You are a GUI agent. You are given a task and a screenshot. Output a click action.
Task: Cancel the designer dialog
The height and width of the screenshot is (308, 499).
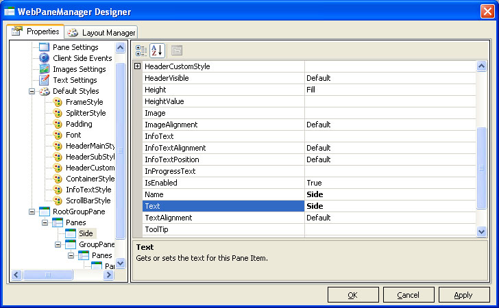pyautogui.click(x=408, y=295)
